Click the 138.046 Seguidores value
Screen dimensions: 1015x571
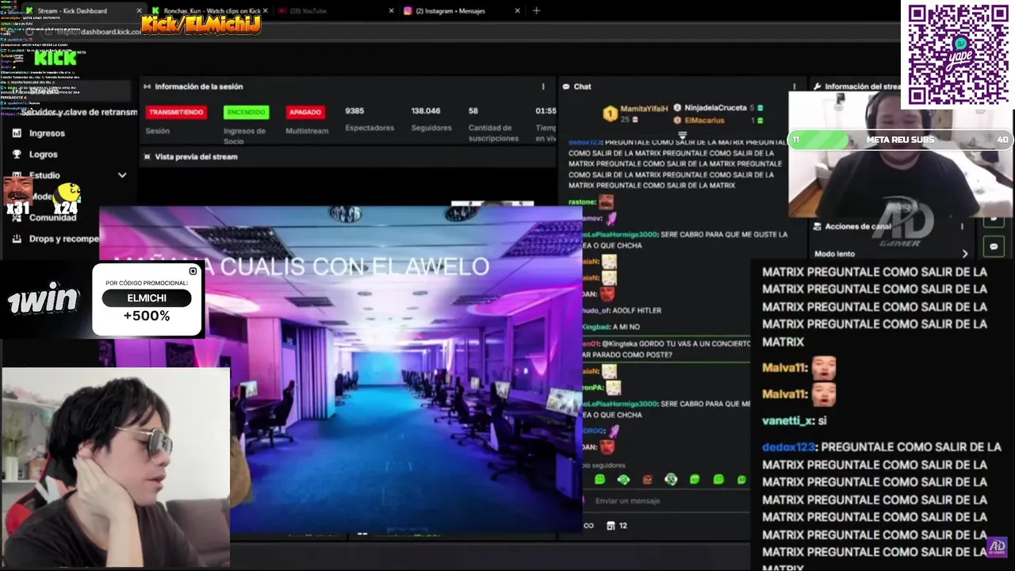426,111
